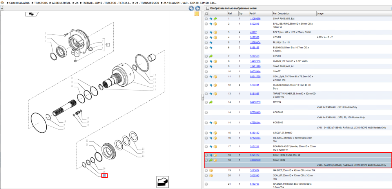Click the box icon for BALL BEARING row
The image size is (392, 189).
point(215,24)
